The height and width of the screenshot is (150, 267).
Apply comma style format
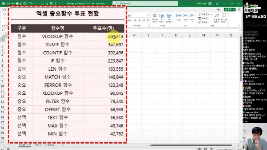coord(139,21)
